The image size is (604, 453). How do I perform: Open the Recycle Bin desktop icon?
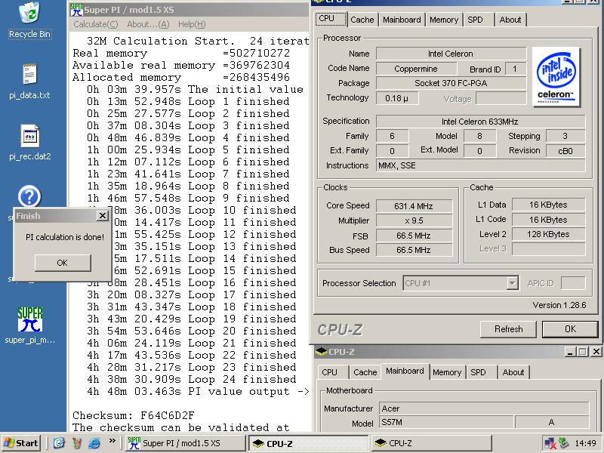pos(29,20)
